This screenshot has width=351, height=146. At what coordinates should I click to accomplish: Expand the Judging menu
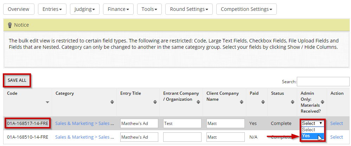point(84,9)
